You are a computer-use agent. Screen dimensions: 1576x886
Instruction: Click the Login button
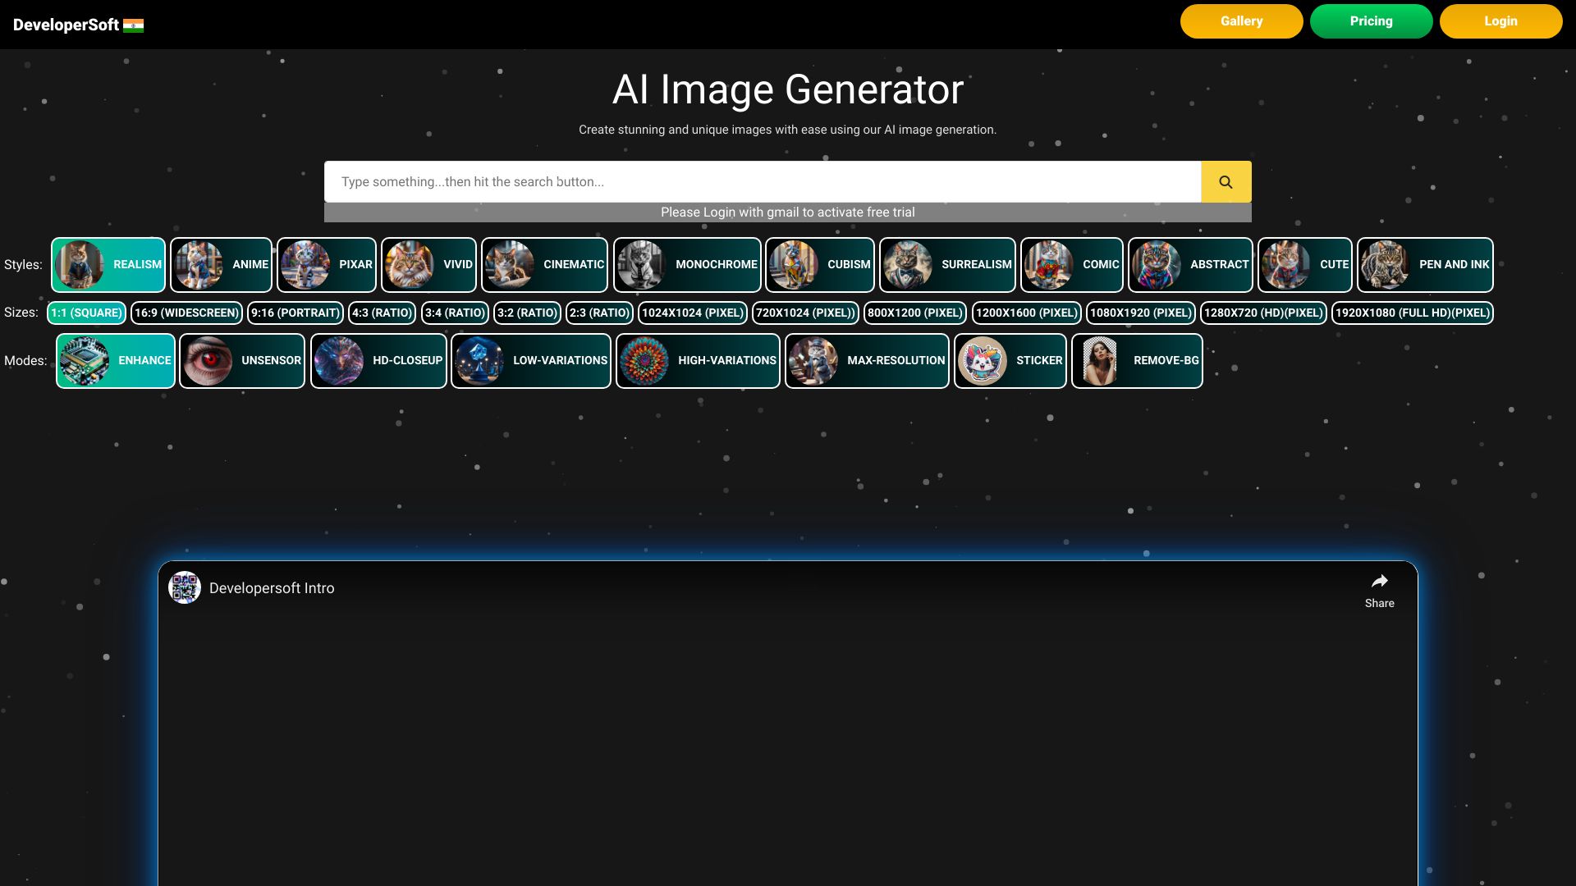pos(1500,21)
